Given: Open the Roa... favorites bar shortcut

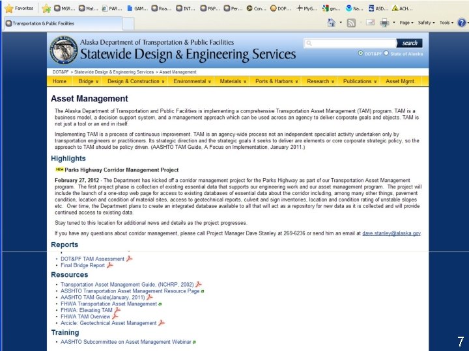Looking at the screenshot, I should point(162,8).
